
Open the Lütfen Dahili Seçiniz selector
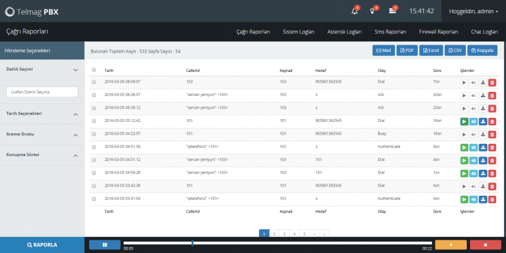pos(42,92)
